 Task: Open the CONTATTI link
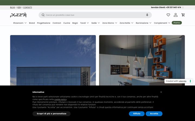pyautogui.click(x=28, y=8)
